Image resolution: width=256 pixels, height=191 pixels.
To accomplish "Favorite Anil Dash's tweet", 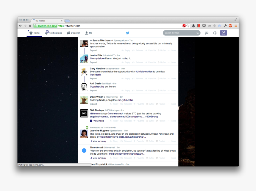I will point(150,91).
